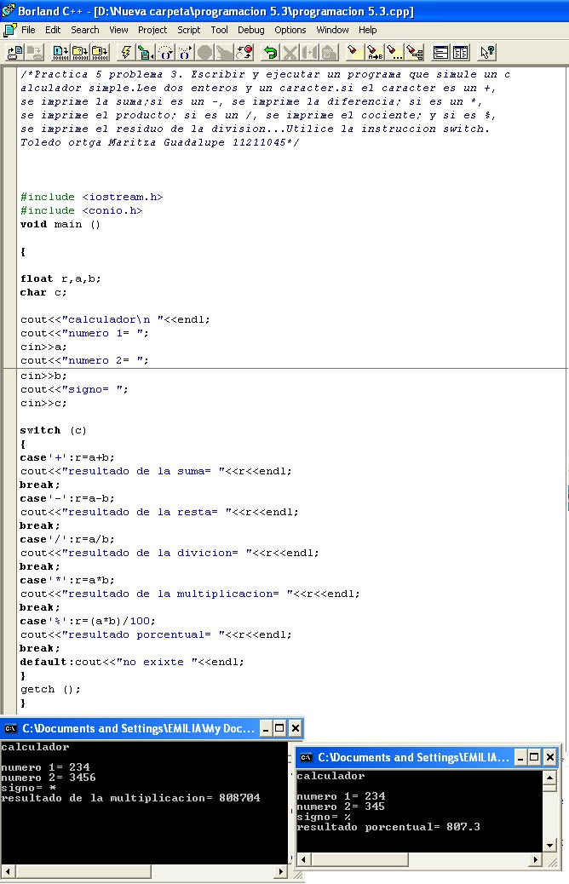The width and height of the screenshot is (569, 884).
Task: Click the disabled stop octagon icon
Action: (x=204, y=53)
